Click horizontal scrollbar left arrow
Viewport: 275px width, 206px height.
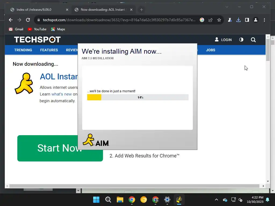pyautogui.click(x=7, y=186)
